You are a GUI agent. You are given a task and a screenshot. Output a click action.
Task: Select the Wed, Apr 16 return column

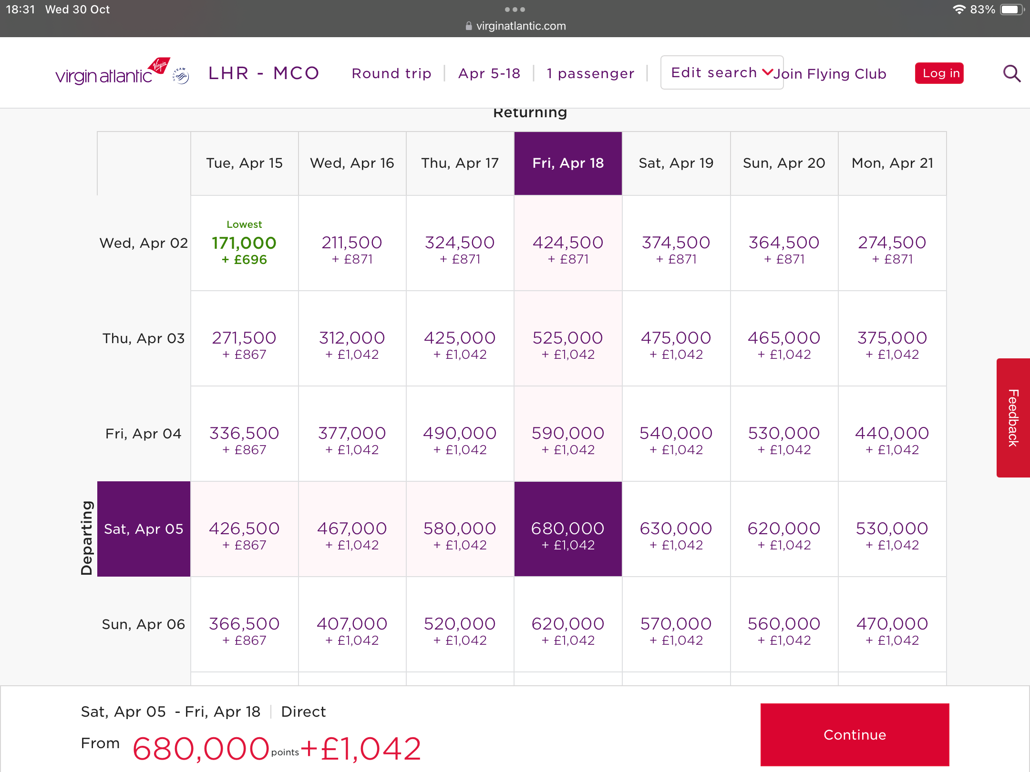click(352, 163)
